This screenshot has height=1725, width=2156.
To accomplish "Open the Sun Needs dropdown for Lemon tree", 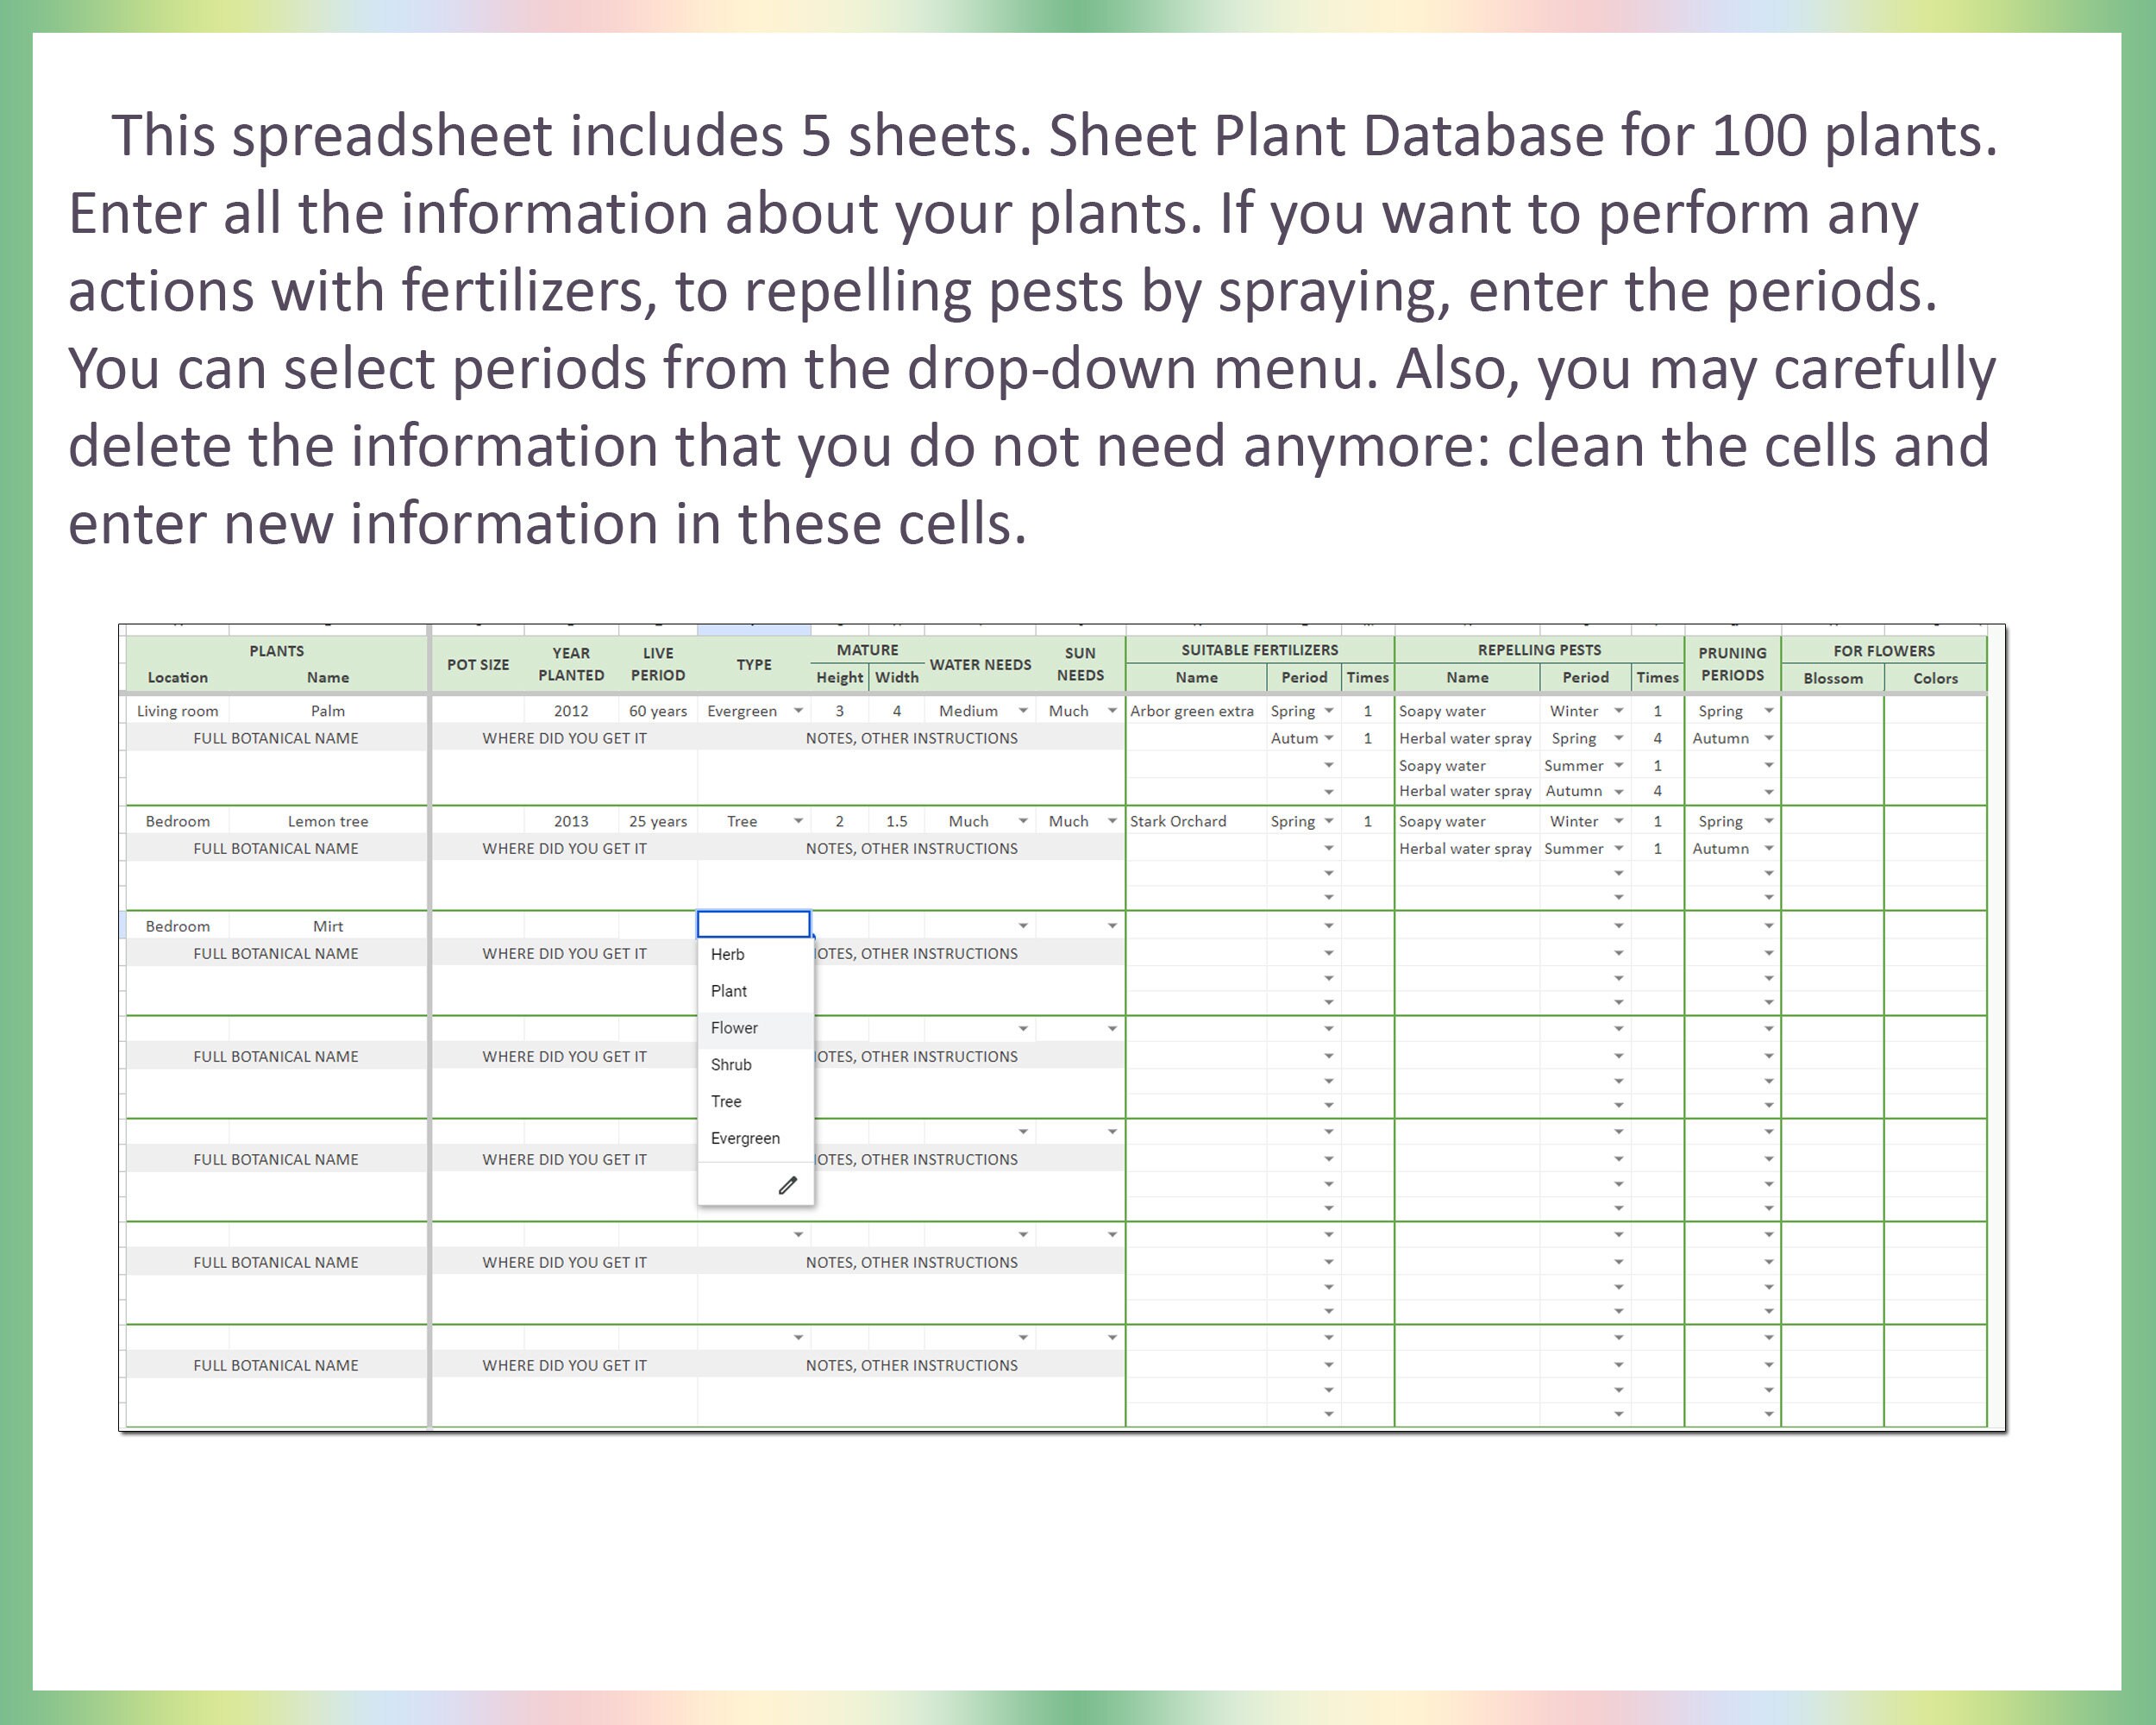I will [x=1112, y=820].
